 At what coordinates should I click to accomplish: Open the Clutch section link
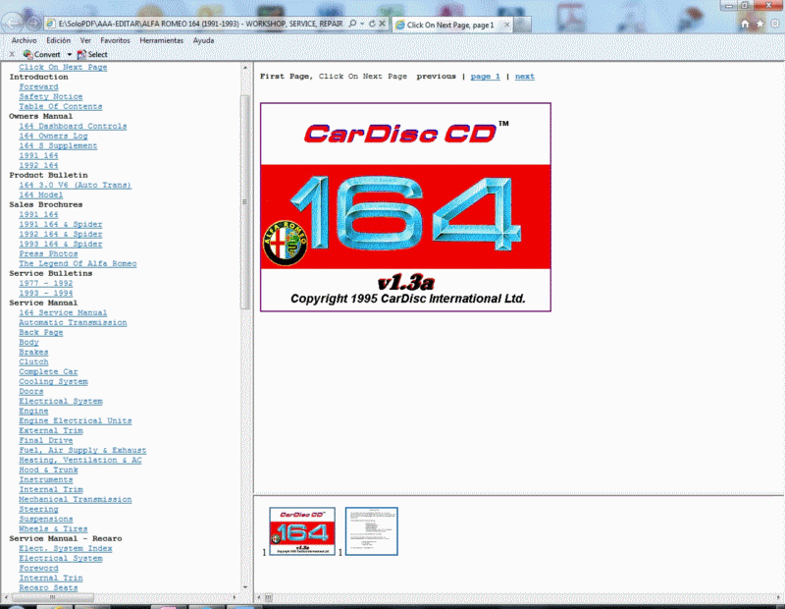tap(33, 361)
